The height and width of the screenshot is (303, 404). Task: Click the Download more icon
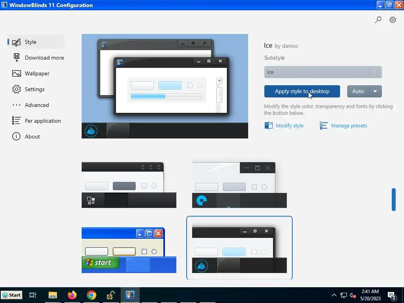[x=17, y=58]
